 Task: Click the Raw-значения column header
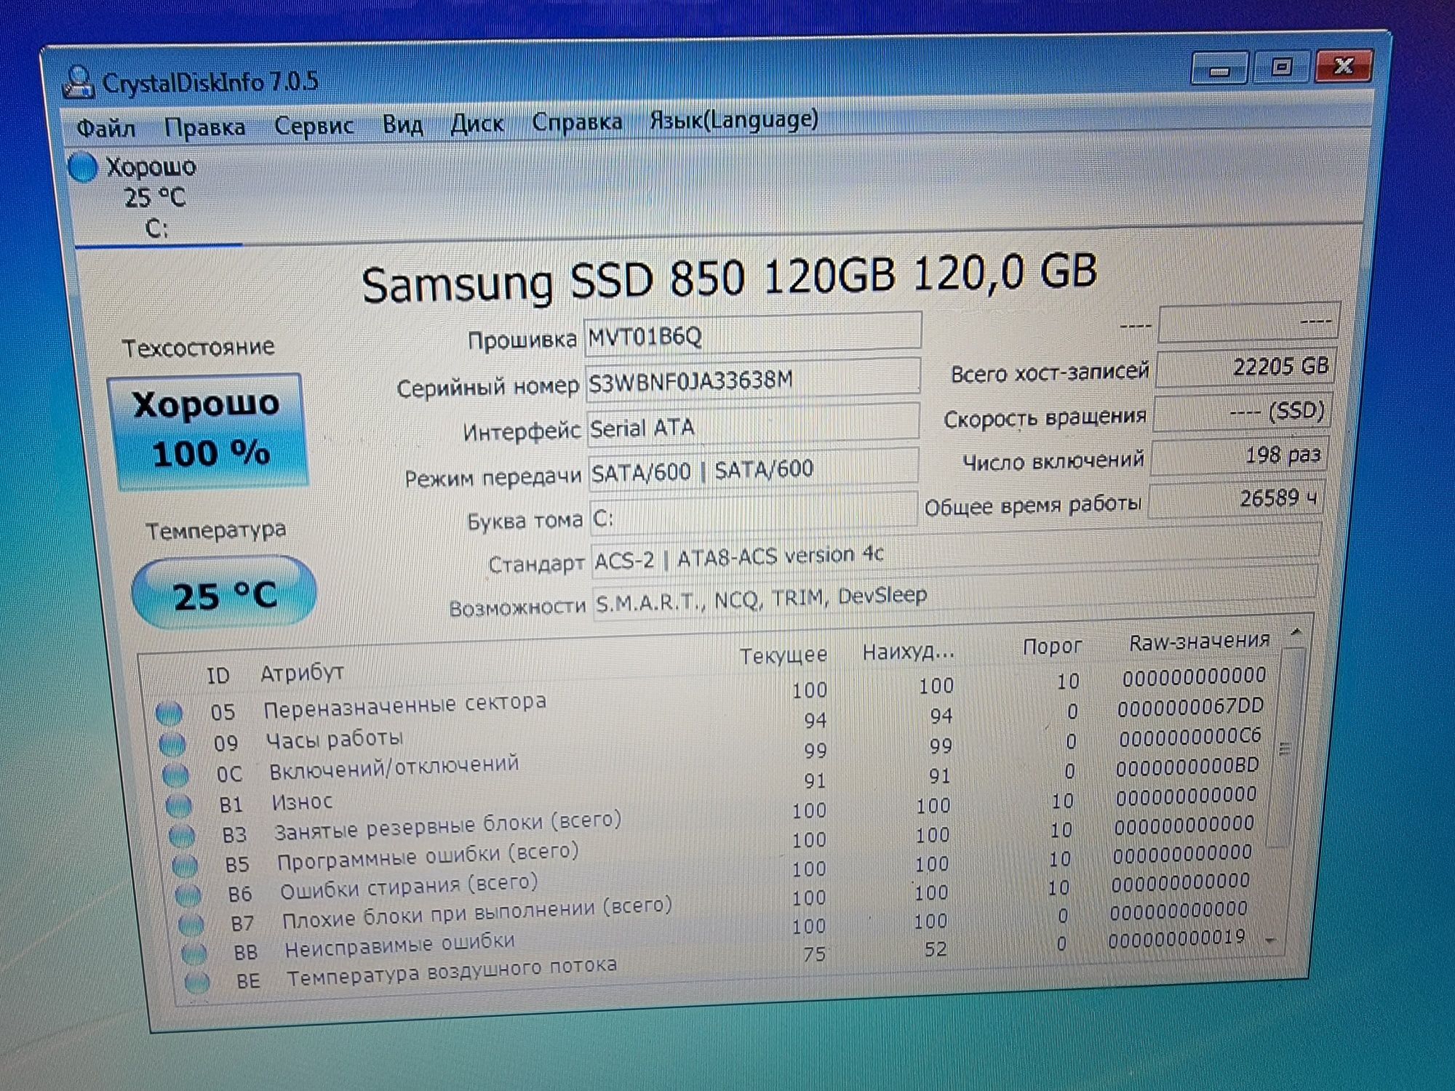[x=1199, y=642]
